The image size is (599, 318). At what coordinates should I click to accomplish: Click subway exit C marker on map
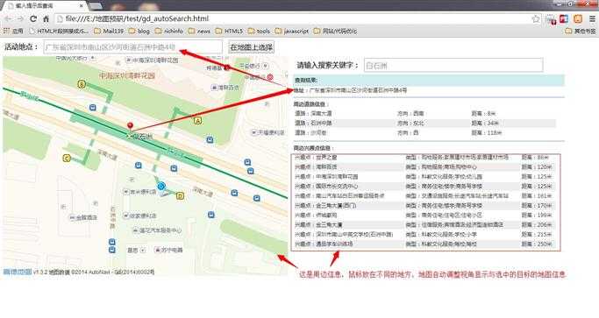pyautogui.click(x=67, y=158)
